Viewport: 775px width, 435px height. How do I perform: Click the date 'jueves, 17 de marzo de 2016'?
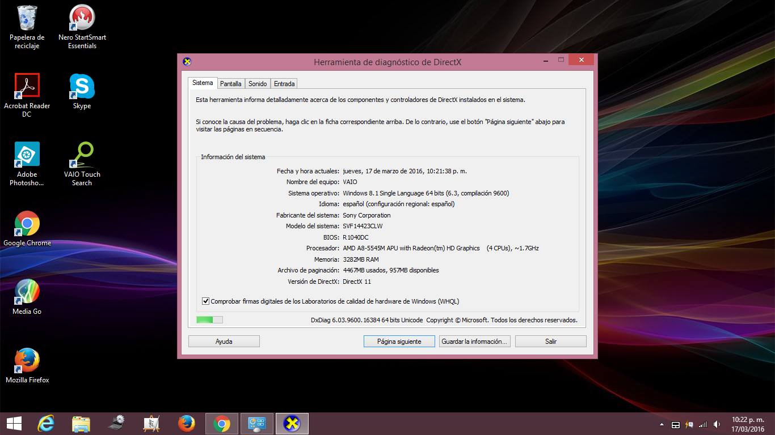pos(382,171)
